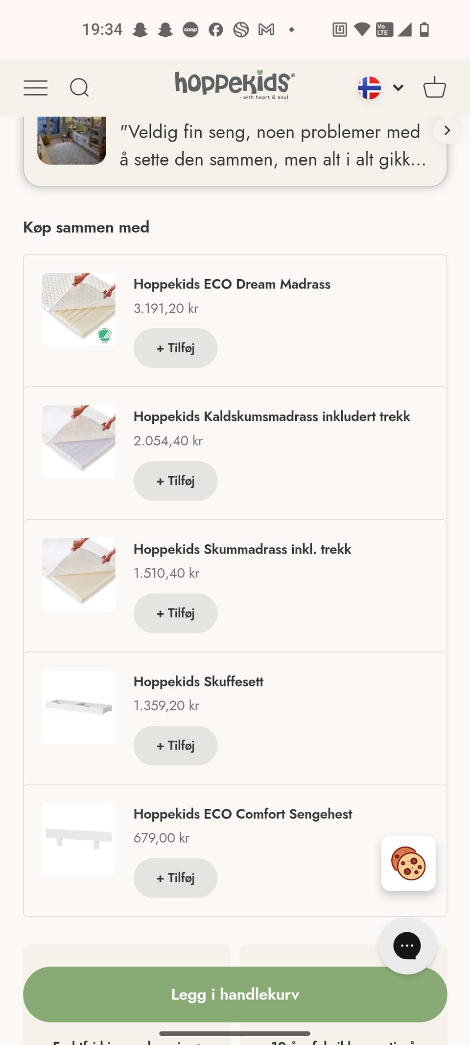
Task: Tap the Gmail notification icon in status bar
Action: click(x=266, y=30)
